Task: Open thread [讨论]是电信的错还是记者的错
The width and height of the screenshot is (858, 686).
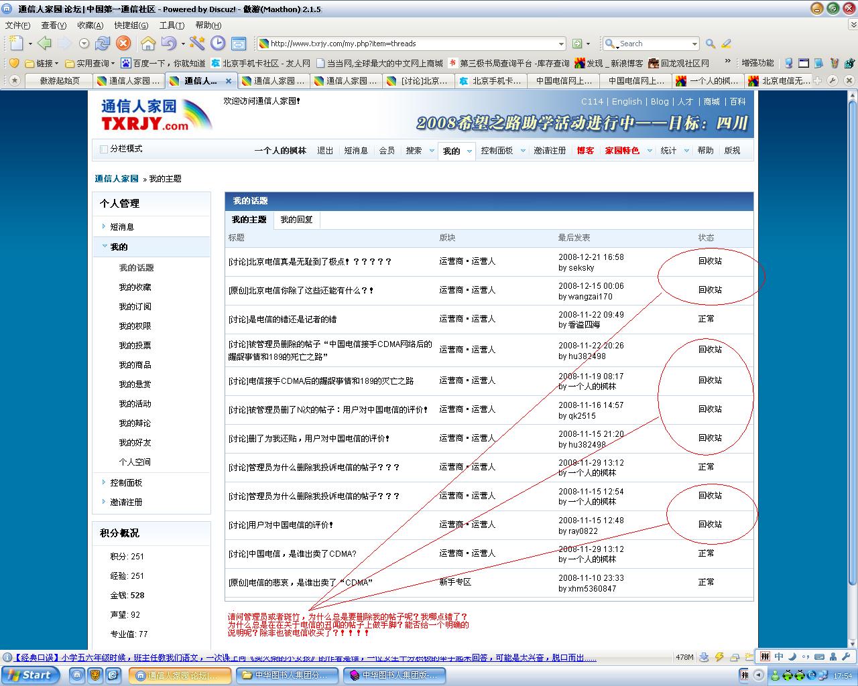Action: [x=282, y=320]
